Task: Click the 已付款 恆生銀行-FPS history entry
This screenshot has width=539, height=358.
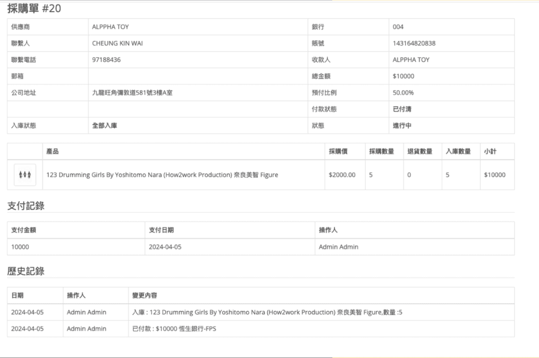Action: (x=174, y=329)
